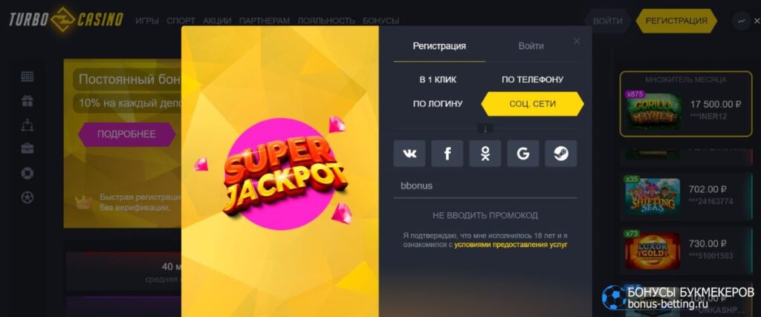This screenshot has height=317, width=761.
Task: Register using the Google icon
Action: 523,154
